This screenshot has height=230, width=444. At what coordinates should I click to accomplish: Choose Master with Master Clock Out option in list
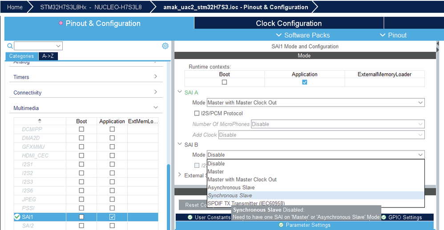[316, 179]
